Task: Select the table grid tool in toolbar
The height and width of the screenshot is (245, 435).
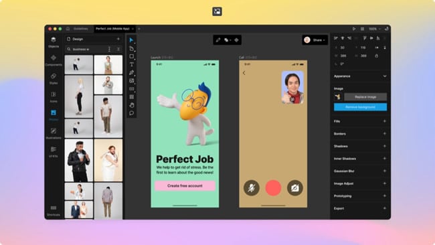Action: tap(131, 97)
